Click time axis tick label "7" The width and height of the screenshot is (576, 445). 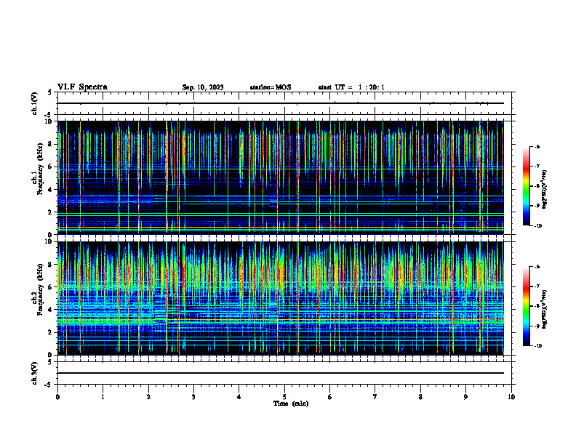pyautogui.click(x=375, y=397)
